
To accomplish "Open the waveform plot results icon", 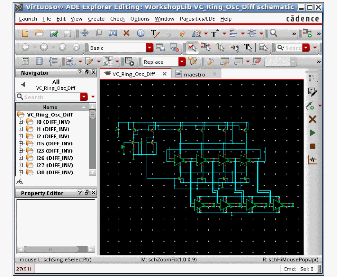I will tap(312, 160).
